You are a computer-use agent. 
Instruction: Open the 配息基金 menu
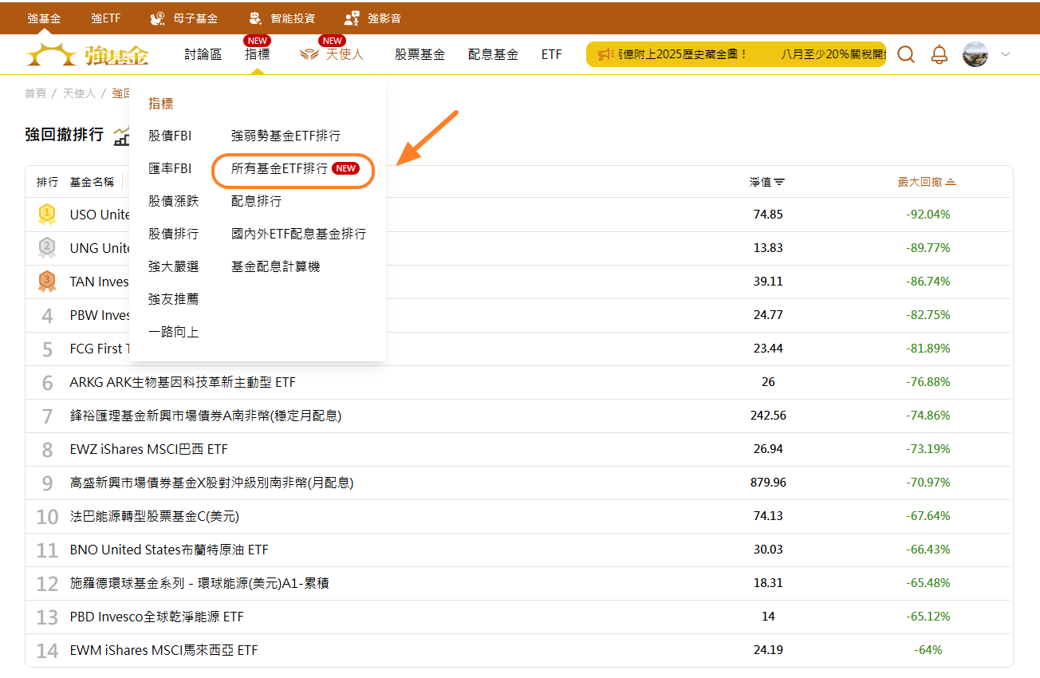(493, 54)
